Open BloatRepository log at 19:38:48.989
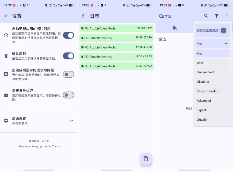The width and height of the screenshot is (233, 172). [116, 57]
